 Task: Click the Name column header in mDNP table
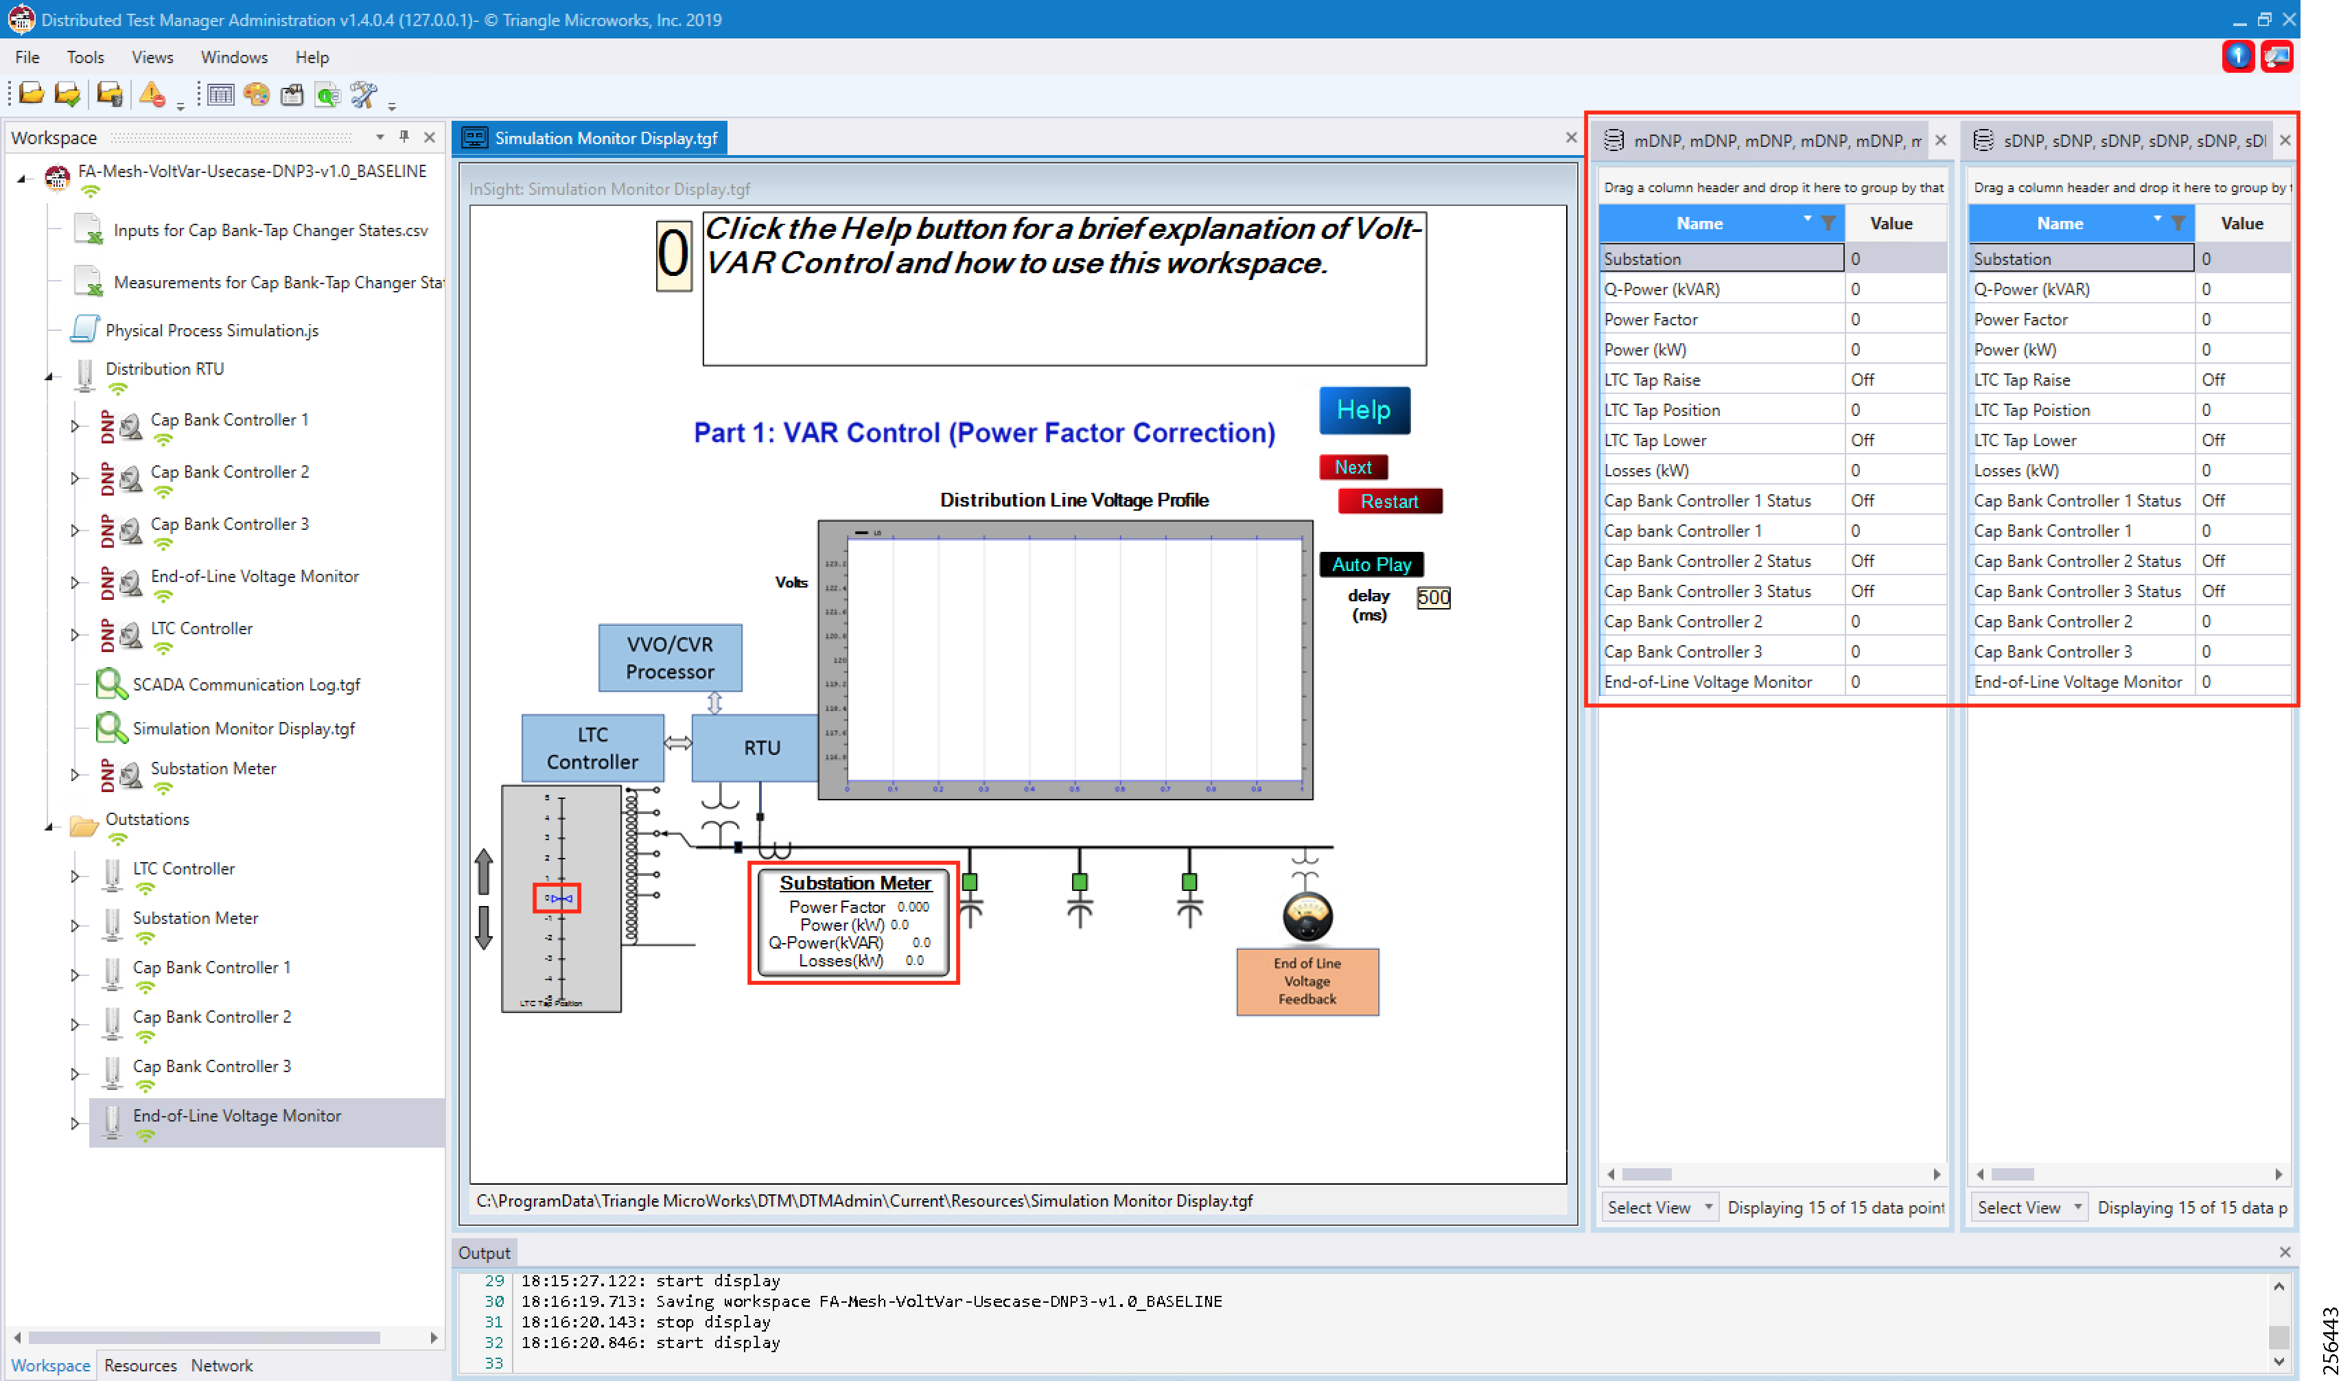click(1699, 223)
